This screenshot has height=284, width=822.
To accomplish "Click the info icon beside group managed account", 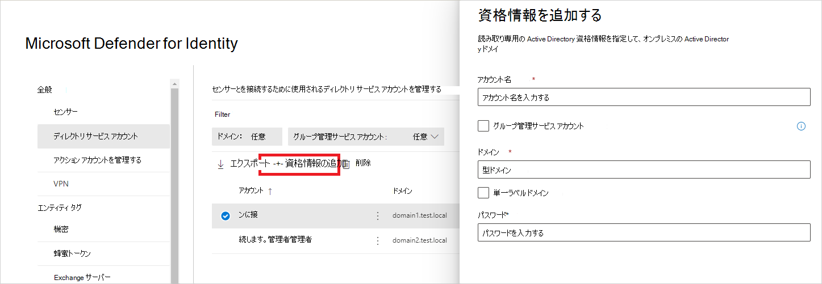I will 801,126.
